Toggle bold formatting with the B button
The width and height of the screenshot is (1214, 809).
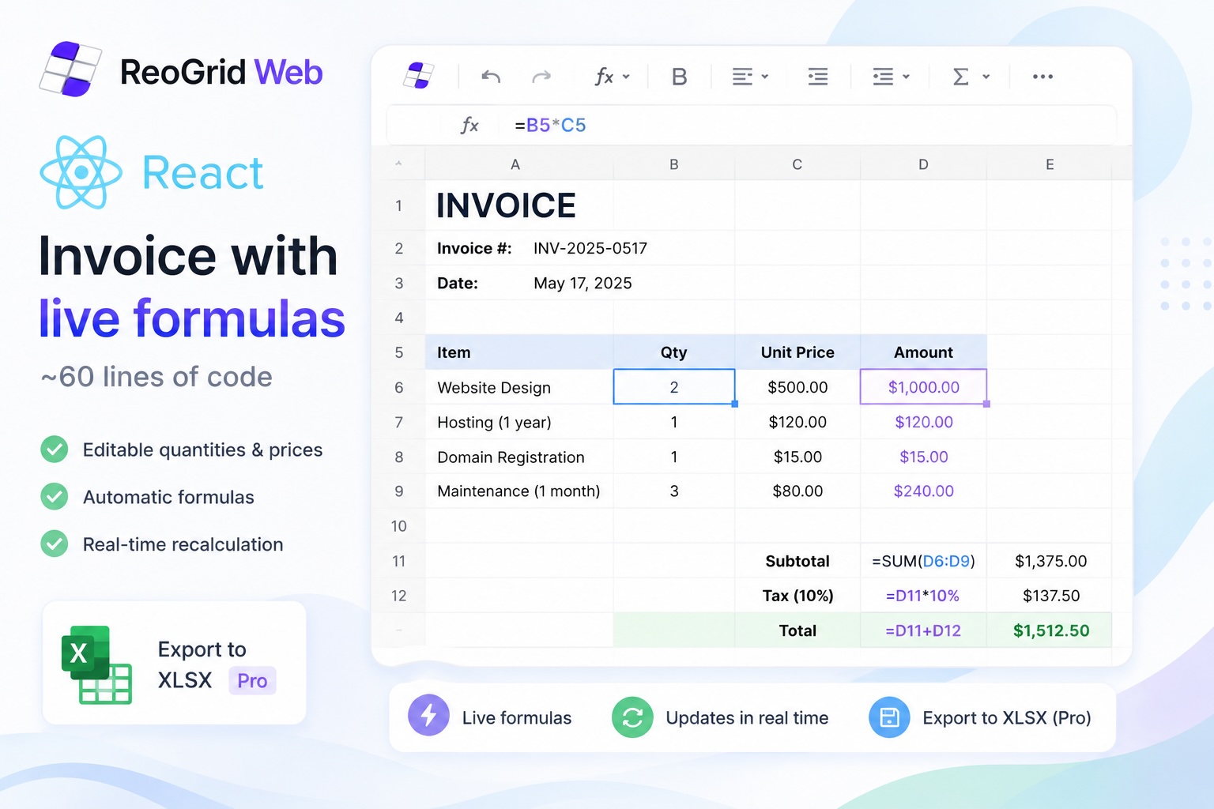click(x=679, y=77)
